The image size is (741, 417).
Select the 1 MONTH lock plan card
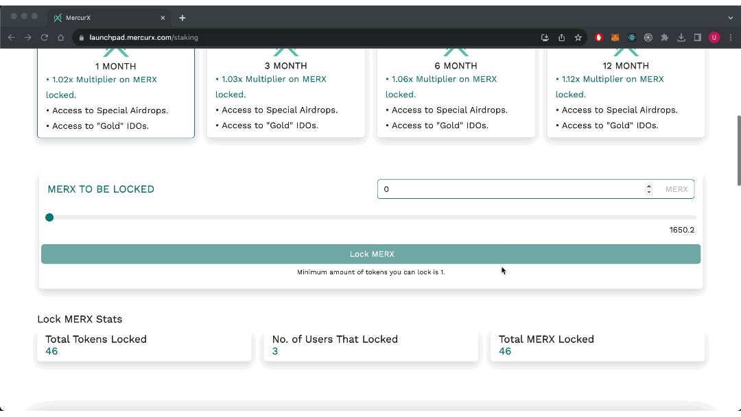(x=116, y=93)
